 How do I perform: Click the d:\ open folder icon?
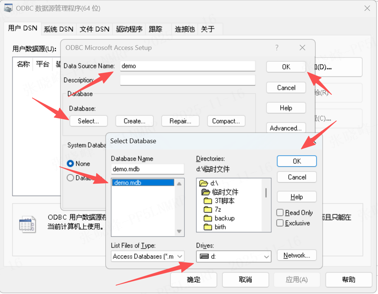(x=204, y=183)
